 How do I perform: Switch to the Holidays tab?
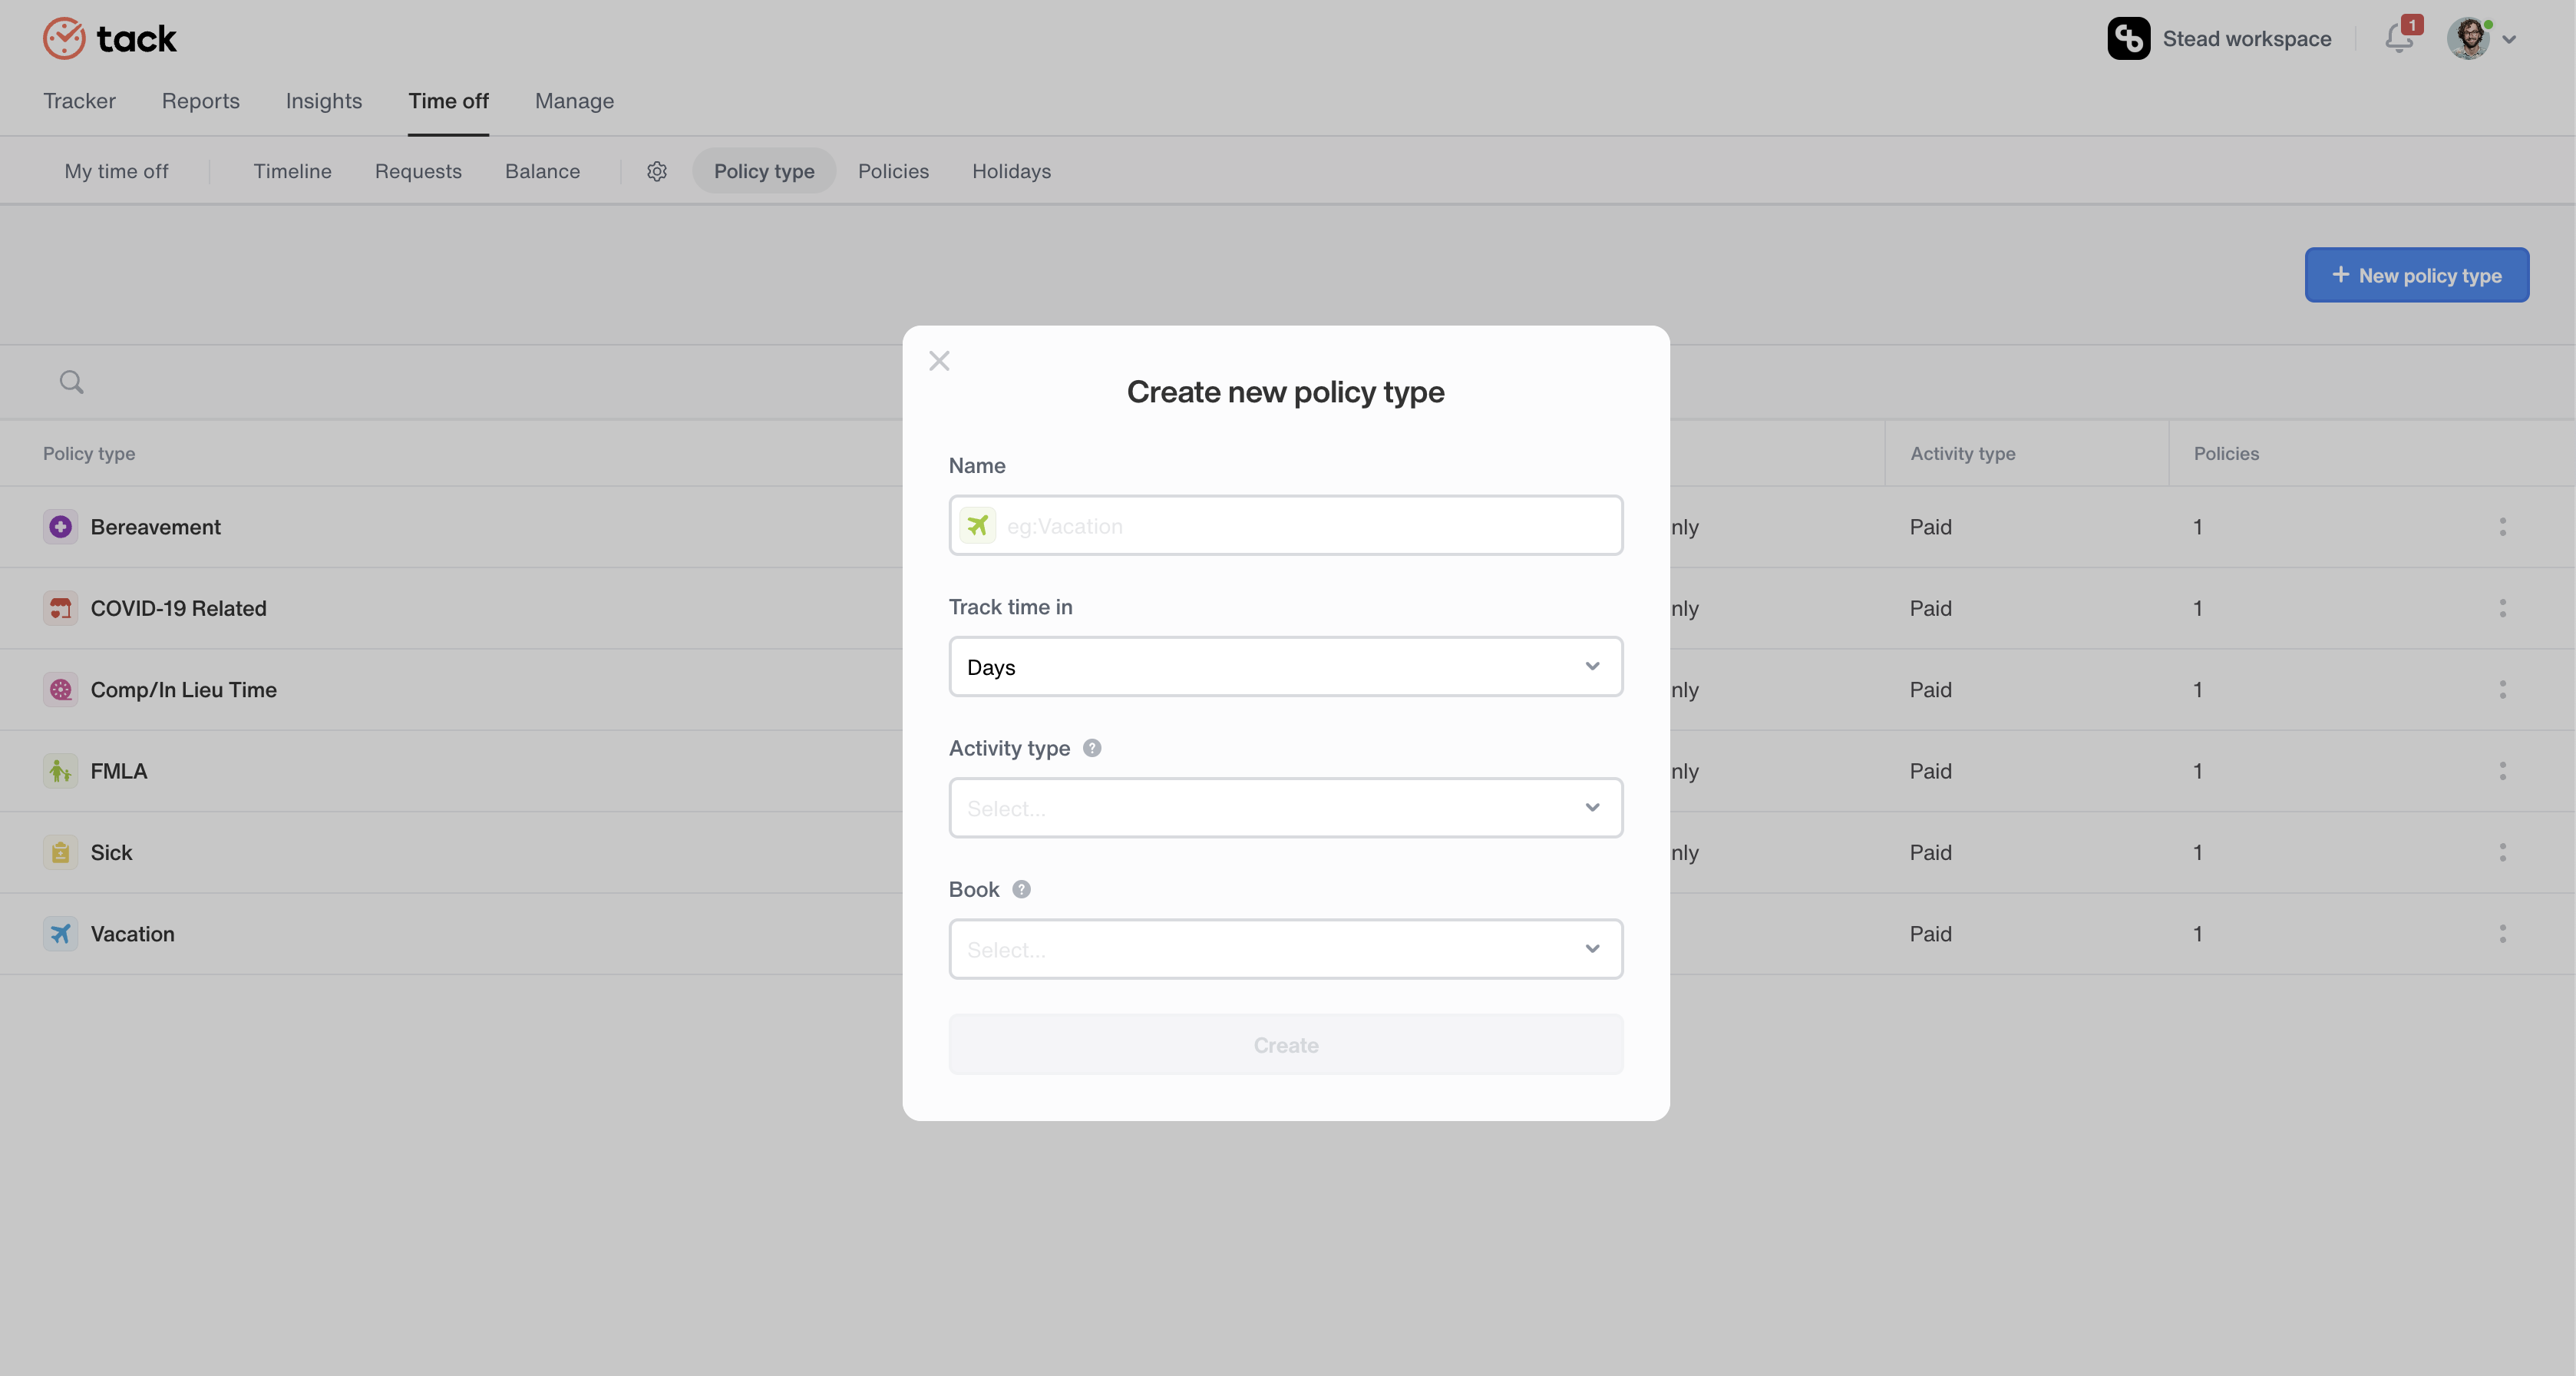[x=1010, y=169]
